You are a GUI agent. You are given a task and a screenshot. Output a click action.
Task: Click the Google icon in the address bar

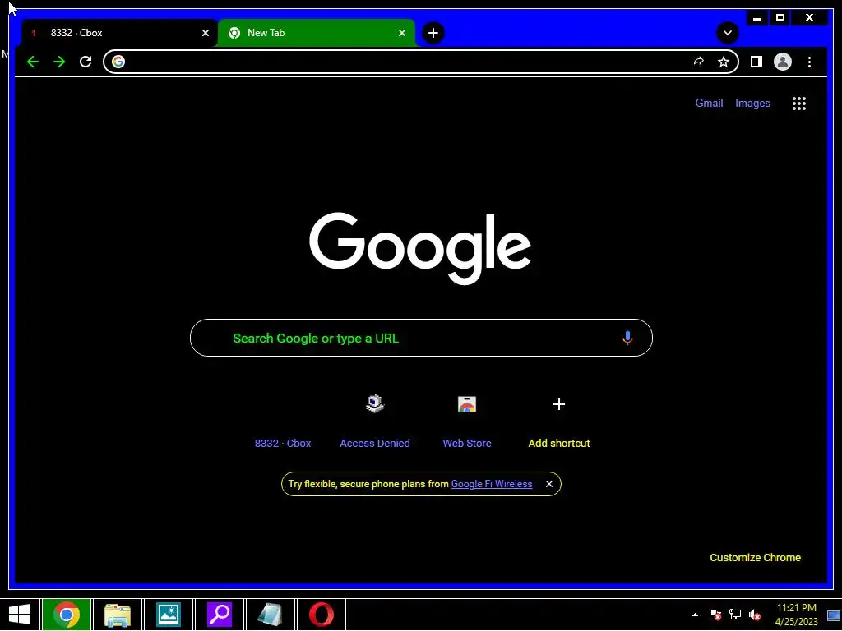pos(118,62)
